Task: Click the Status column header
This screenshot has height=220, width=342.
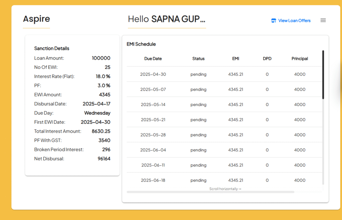Action: 198,59
